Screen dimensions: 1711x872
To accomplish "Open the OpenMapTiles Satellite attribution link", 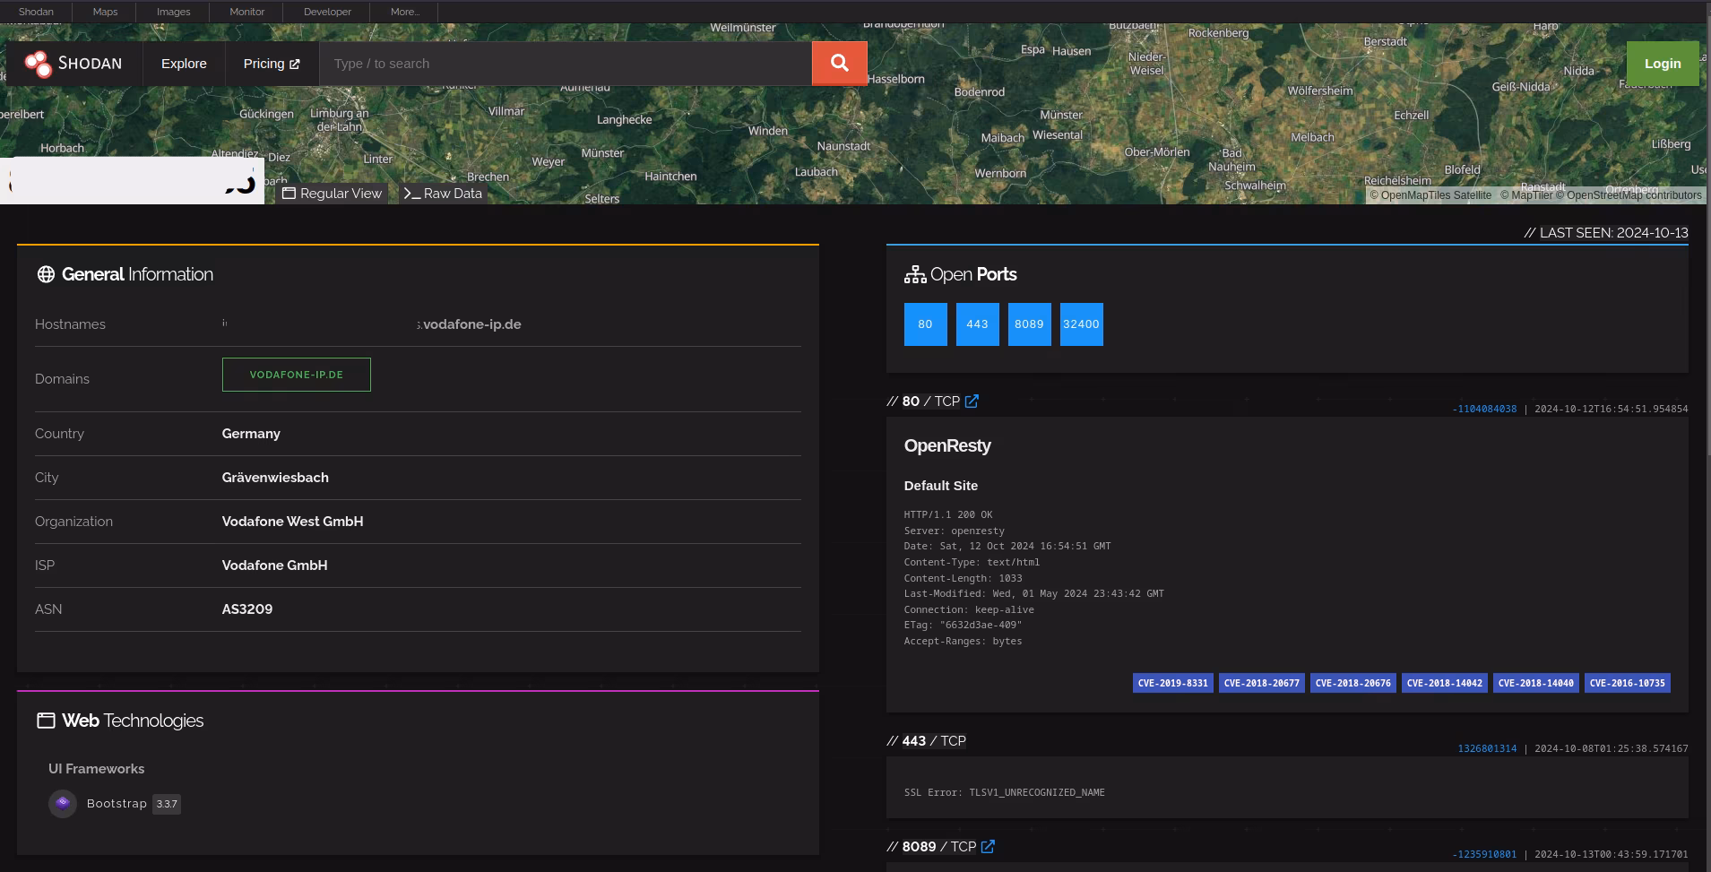I will point(1430,195).
